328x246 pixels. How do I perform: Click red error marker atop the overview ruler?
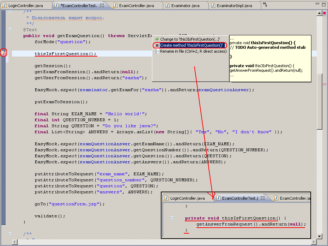324,13
